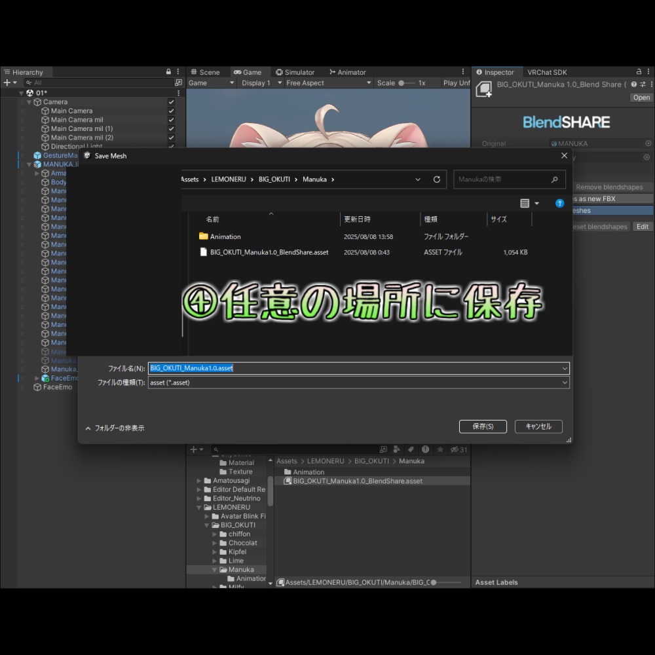Open Hierarchy panel kebab menu

[x=178, y=72]
